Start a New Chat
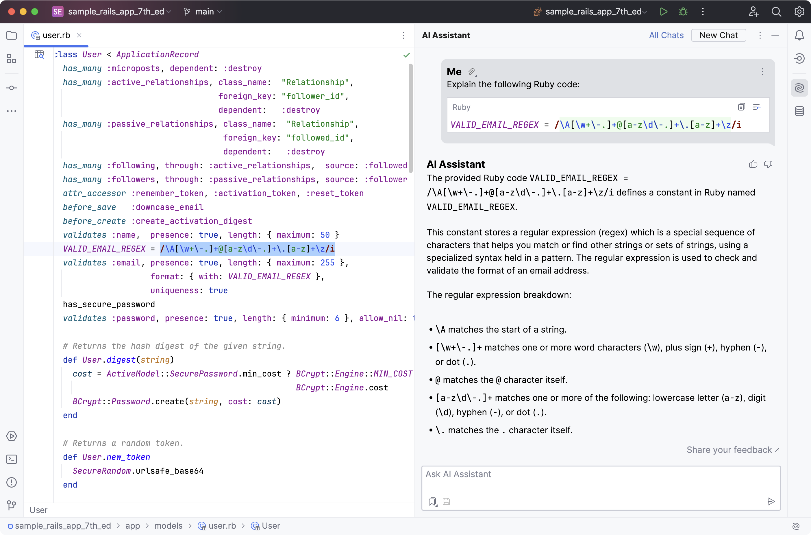This screenshot has height=535, width=811. click(718, 35)
